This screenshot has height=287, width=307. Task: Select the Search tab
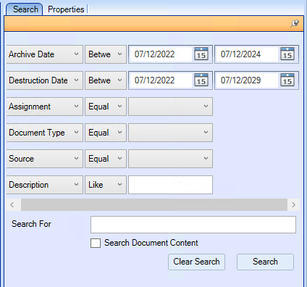point(25,9)
